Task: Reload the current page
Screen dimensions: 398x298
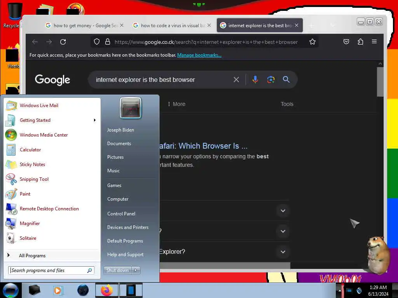Action: (x=63, y=42)
